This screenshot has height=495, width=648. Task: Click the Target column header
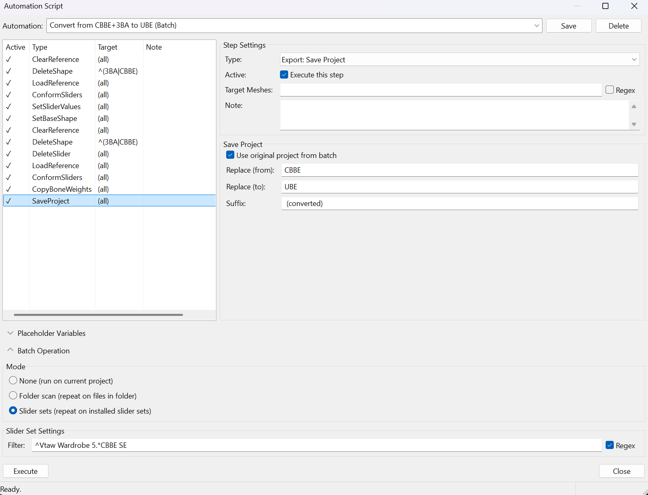pos(119,47)
